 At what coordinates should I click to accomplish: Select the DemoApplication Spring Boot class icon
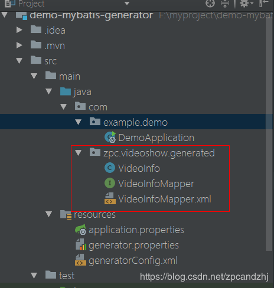tap(110, 137)
